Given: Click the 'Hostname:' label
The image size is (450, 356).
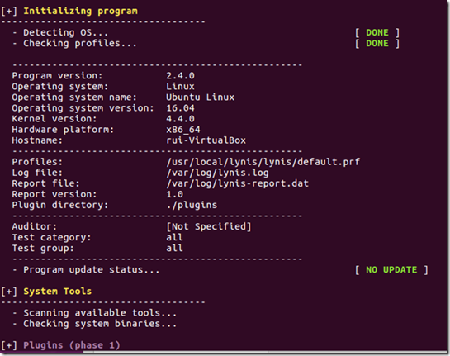Looking at the screenshot, I should click(x=37, y=140).
